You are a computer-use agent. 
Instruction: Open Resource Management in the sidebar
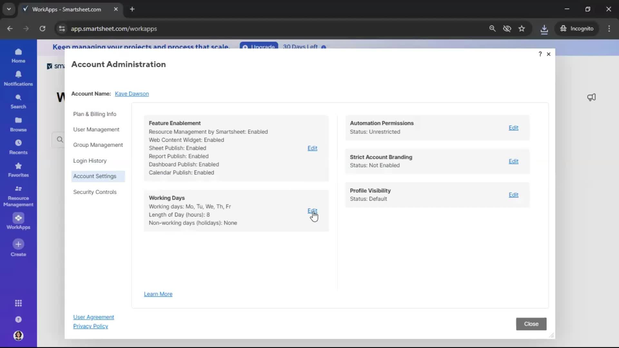point(18,196)
